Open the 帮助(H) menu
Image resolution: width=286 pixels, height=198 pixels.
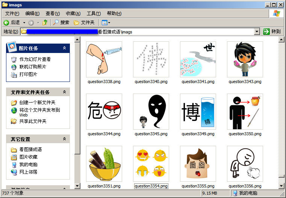(x=114, y=14)
